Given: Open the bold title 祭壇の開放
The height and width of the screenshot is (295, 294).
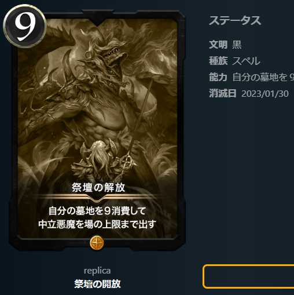Looking at the screenshot, I should [x=97, y=284].
